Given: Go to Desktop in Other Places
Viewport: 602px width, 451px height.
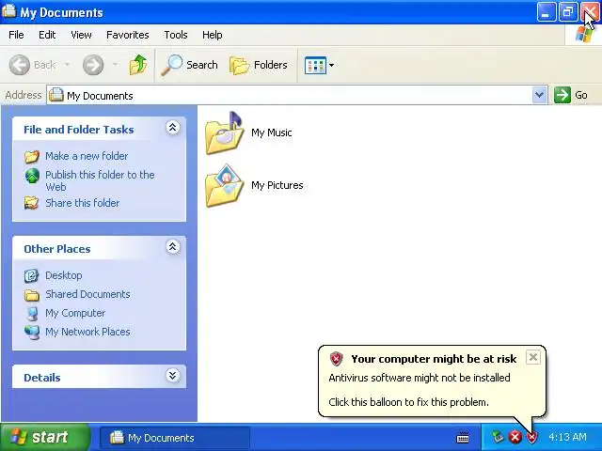Looking at the screenshot, I should [x=63, y=275].
